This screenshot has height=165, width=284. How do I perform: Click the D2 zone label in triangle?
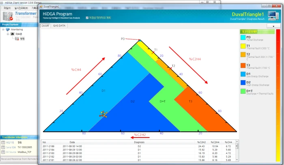tap(133, 102)
